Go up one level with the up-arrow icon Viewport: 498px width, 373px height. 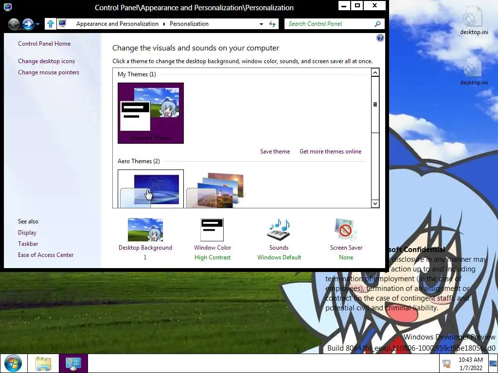pos(50,24)
